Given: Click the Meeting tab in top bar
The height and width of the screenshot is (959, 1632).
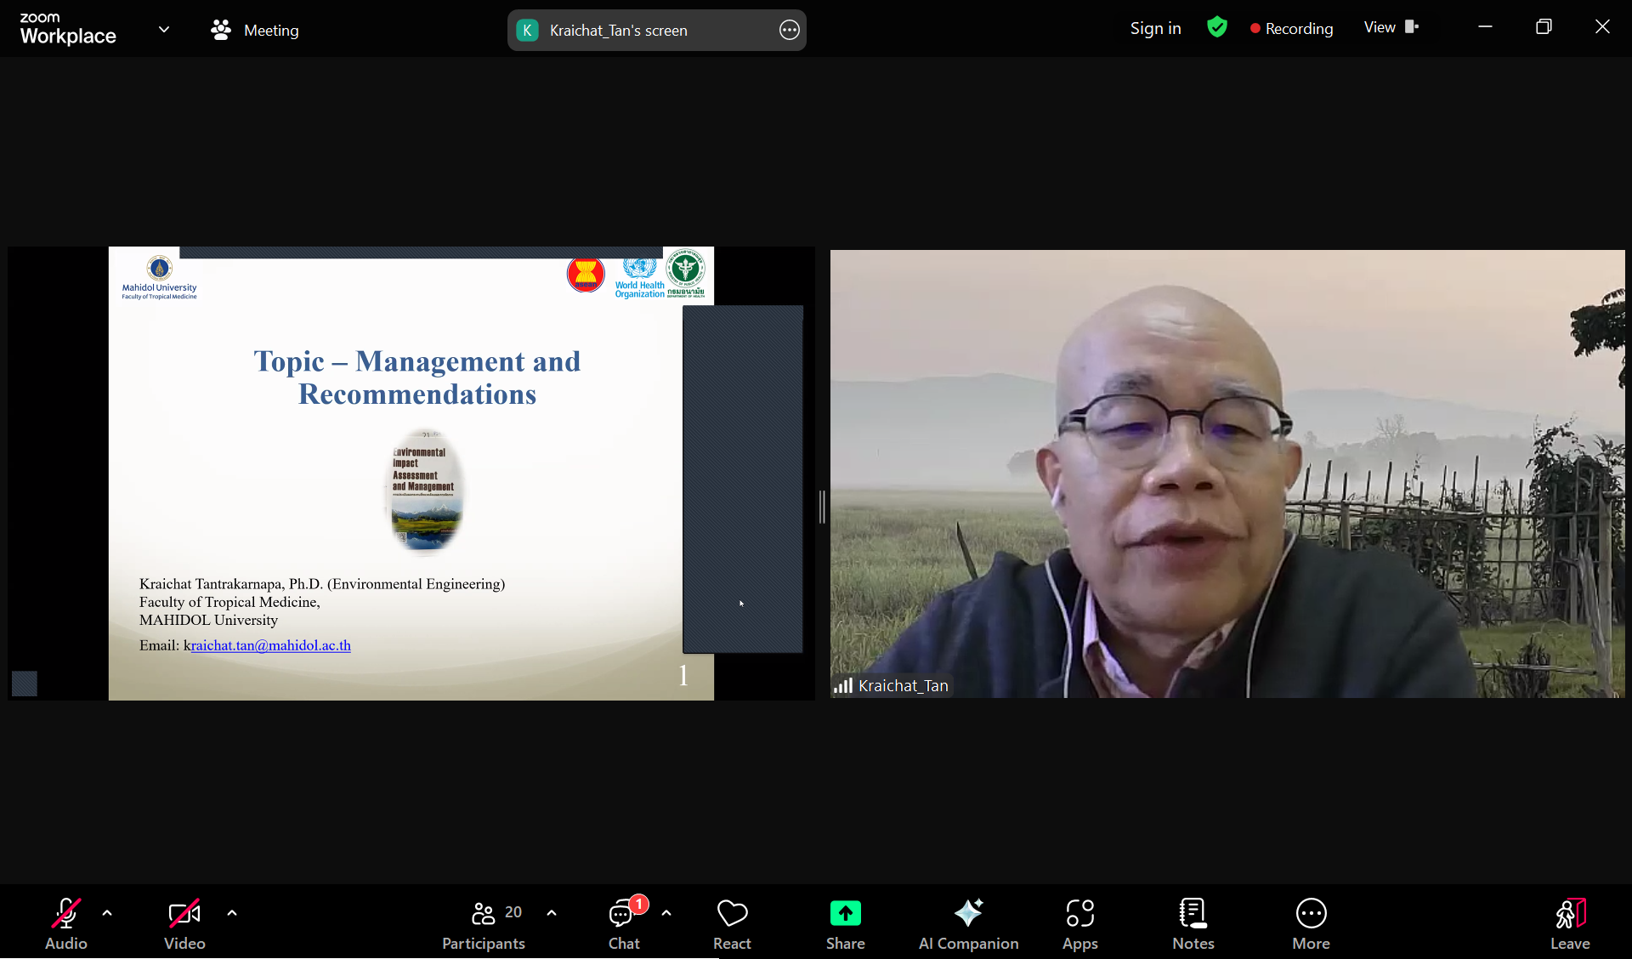Looking at the screenshot, I should point(255,31).
